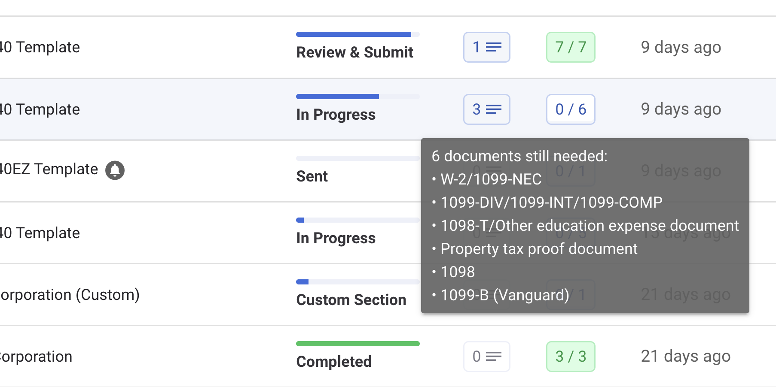Image resolution: width=776 pixels, height=387 pixels.
Task: Click the green 3 / 3 documents badge
Action: click(x=570, y=357)
